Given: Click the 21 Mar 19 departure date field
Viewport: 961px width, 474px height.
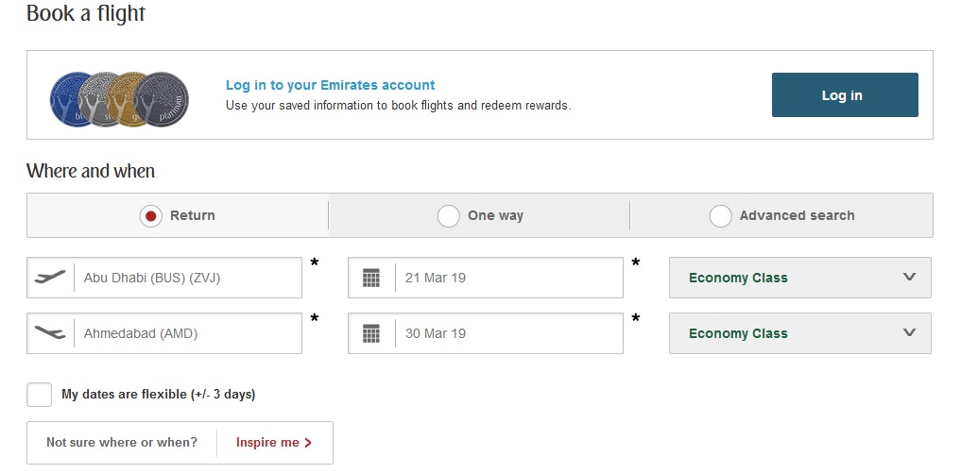Looking at the screenshot, I should [507, 278].
